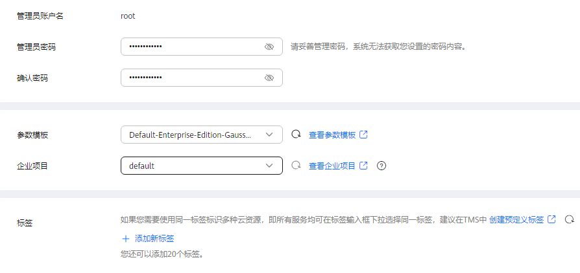
Task: Click the root administrator account name text
Action: click(128, 16)
